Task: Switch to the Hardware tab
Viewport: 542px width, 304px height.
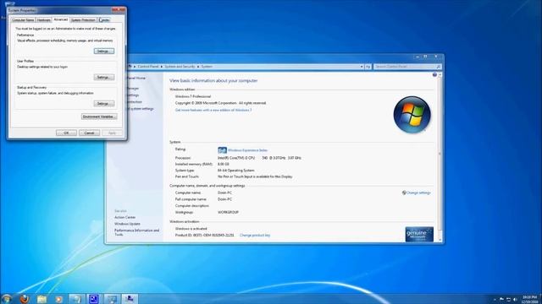Action: pos(44,20)
